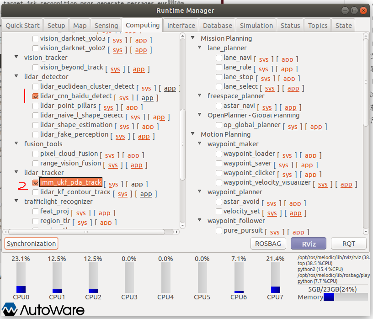Open the State tab
Viewport: 373px width, 319px height.
point(343,26)
